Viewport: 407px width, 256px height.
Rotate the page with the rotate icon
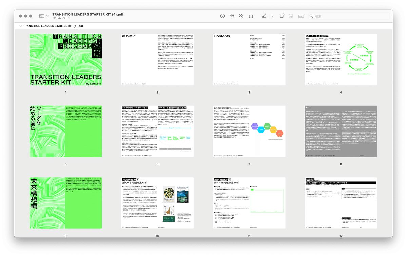282,16
